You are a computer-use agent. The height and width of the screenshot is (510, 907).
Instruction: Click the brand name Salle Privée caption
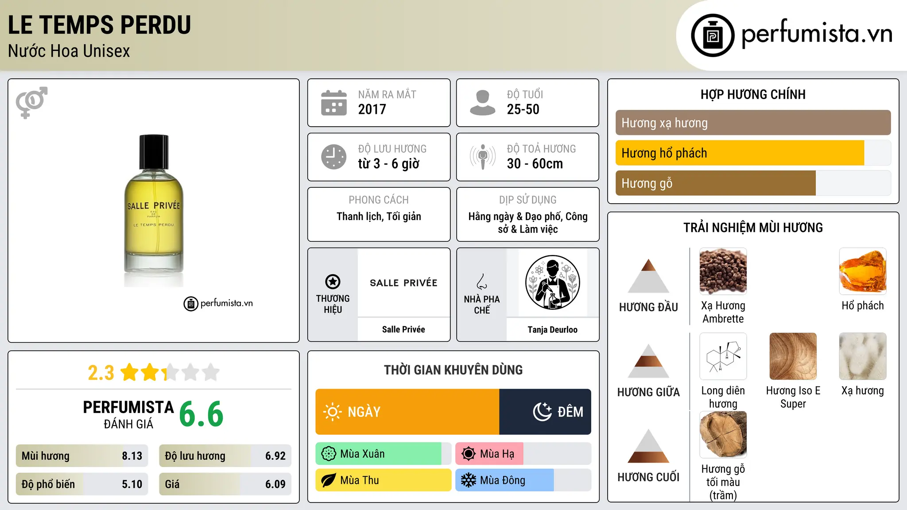point(403,329)
